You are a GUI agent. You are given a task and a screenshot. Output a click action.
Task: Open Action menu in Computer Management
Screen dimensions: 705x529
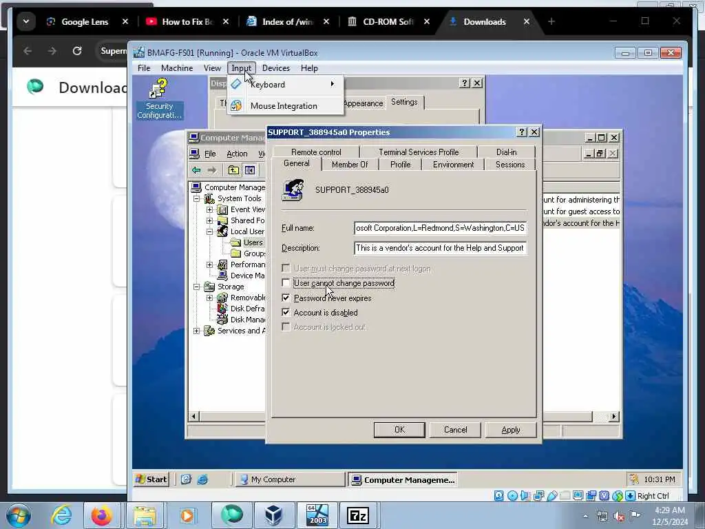(237, 154)
